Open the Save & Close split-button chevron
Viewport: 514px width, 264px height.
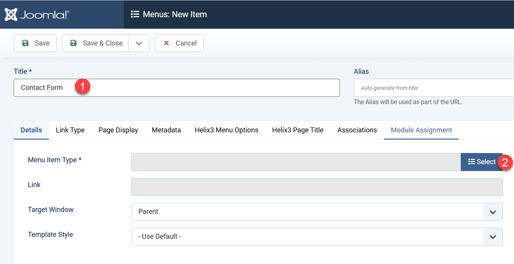tap(139, 43)
